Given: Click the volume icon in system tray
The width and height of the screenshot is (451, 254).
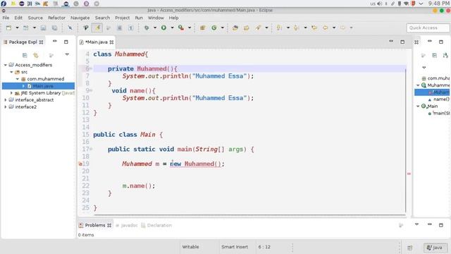Looking at the screenshot, I should (x=380, y=4).
